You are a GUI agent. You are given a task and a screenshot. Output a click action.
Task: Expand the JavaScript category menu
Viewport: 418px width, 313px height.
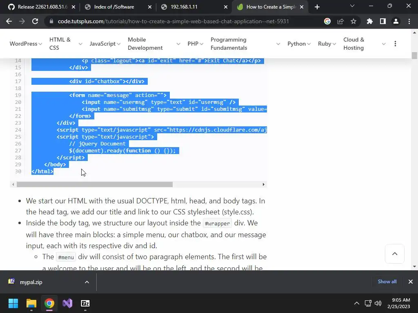[x=105, y=44]
